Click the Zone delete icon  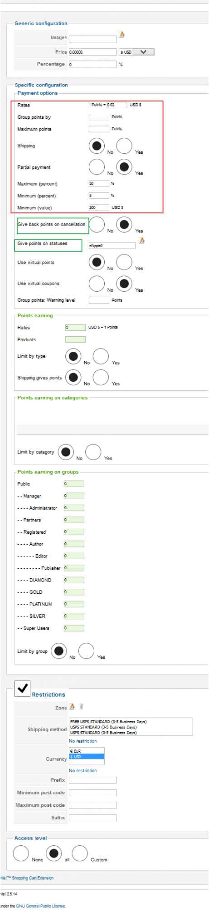[x=81, y=707]
